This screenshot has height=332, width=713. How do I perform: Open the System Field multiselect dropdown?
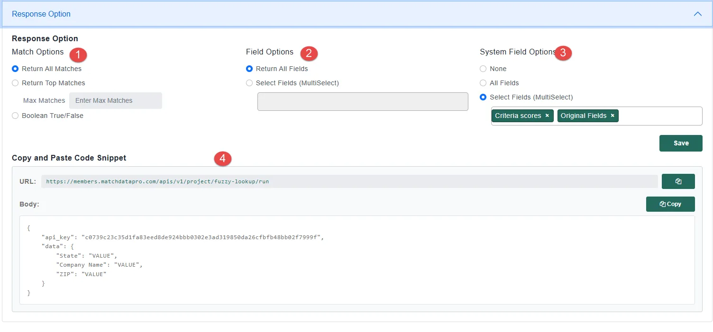coord(659,116)
